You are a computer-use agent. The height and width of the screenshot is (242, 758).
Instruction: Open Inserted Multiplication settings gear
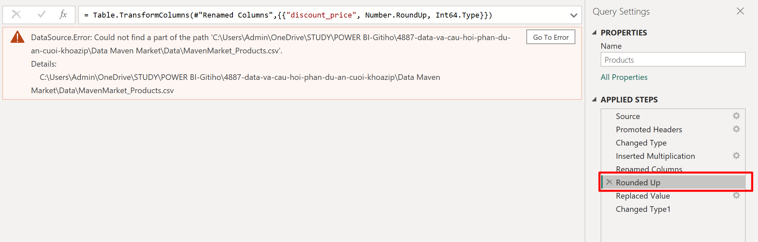tap(736, 155)
